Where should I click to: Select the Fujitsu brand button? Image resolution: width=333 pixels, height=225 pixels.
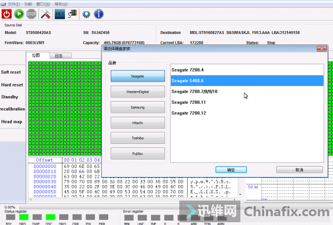pos(138,153)
